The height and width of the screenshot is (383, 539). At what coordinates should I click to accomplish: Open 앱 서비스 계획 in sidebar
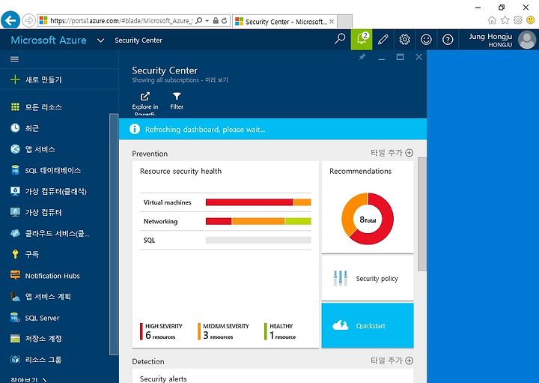40,297
